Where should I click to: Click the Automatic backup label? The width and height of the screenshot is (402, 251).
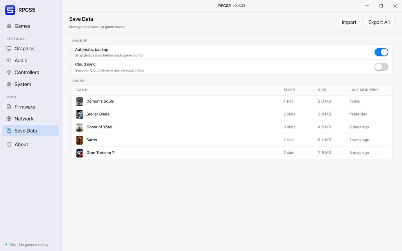click(92, 49)
